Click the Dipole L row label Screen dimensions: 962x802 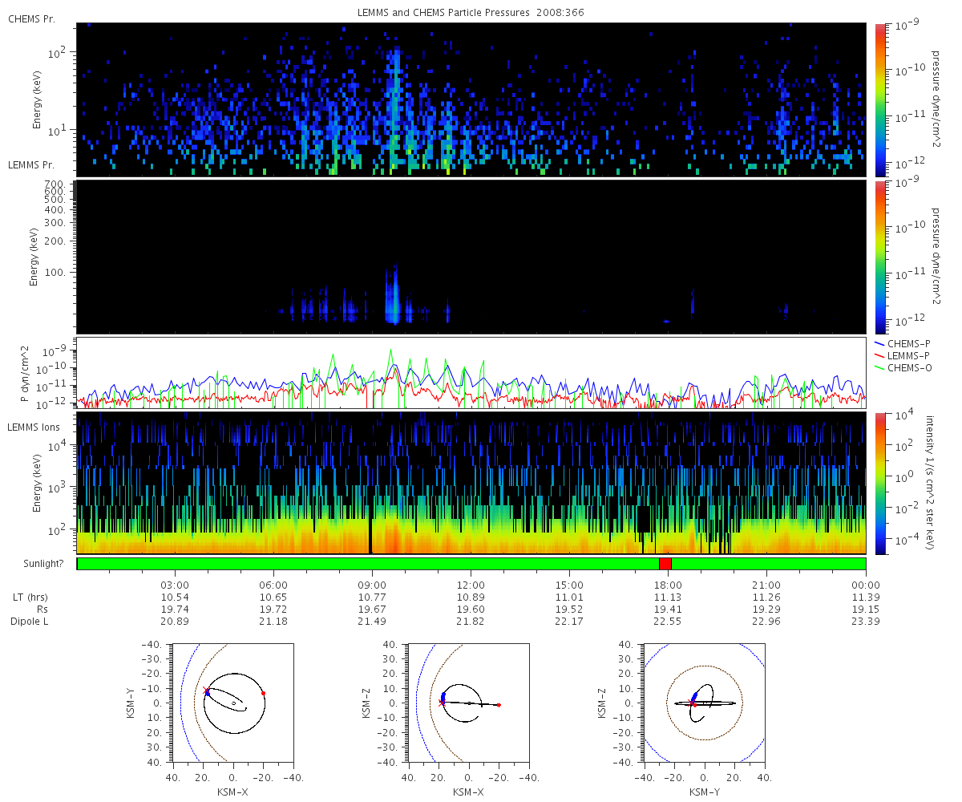[30, 622]
